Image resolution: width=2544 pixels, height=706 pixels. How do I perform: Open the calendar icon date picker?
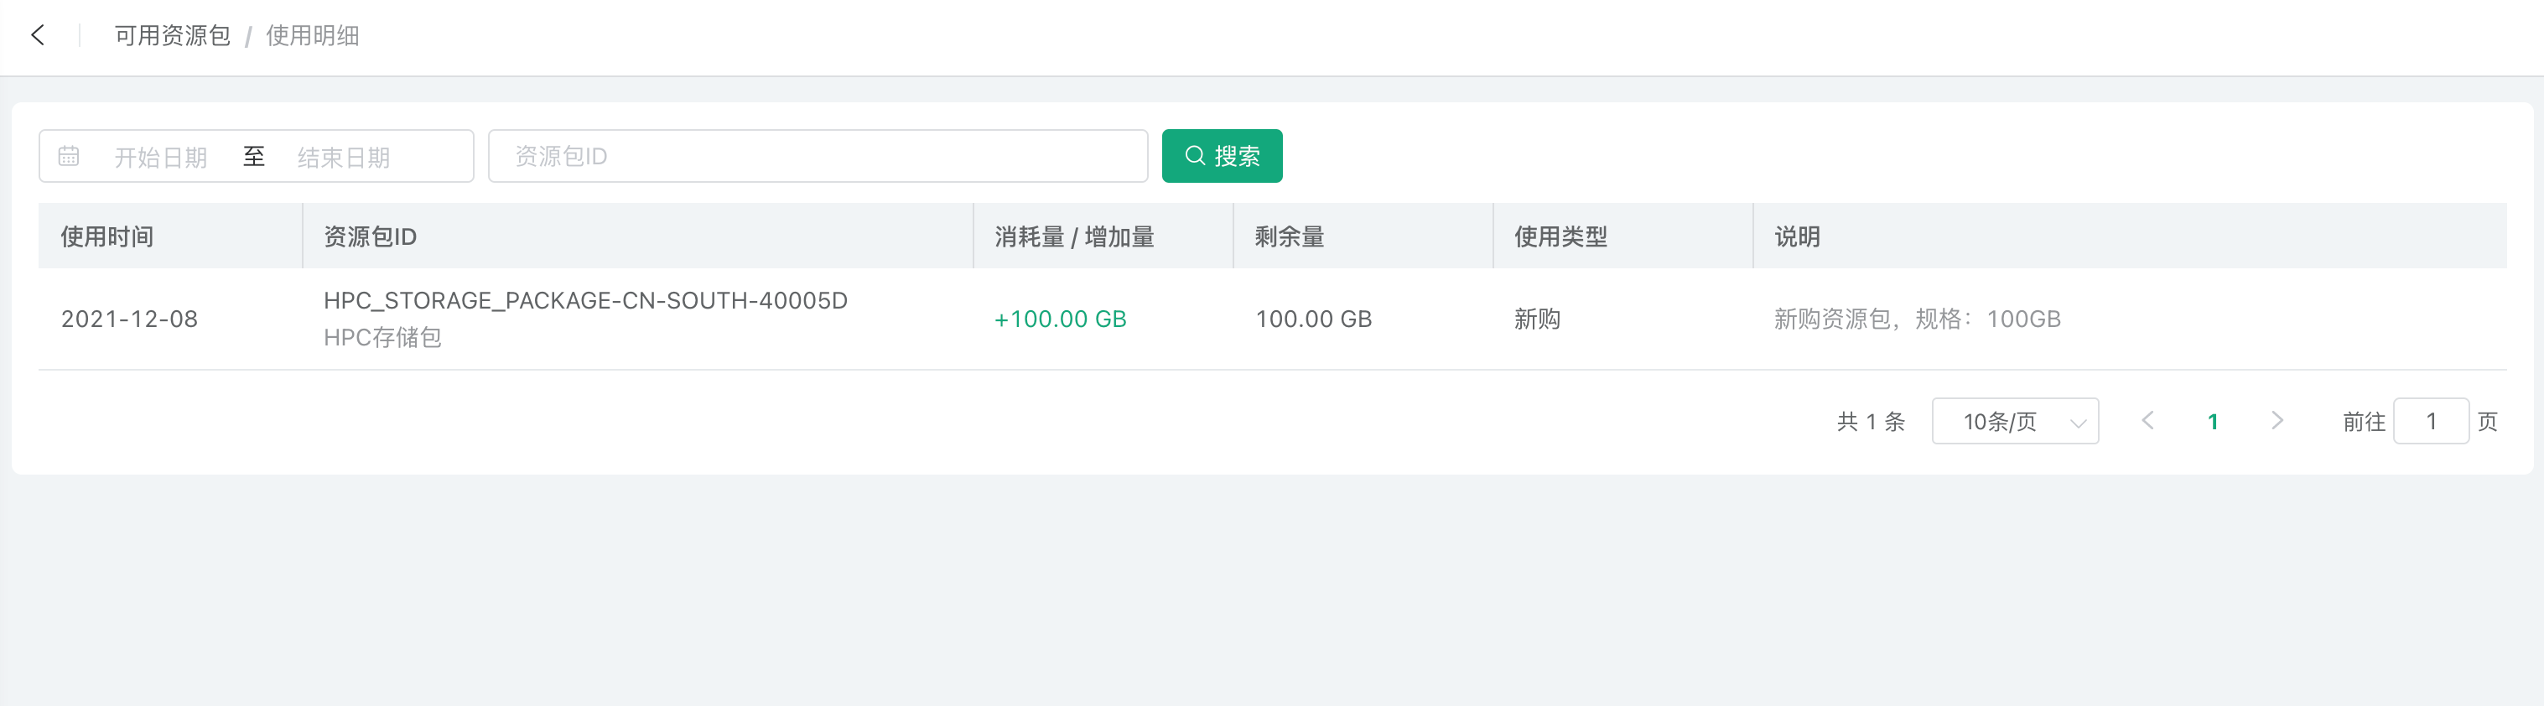[68, 156]
